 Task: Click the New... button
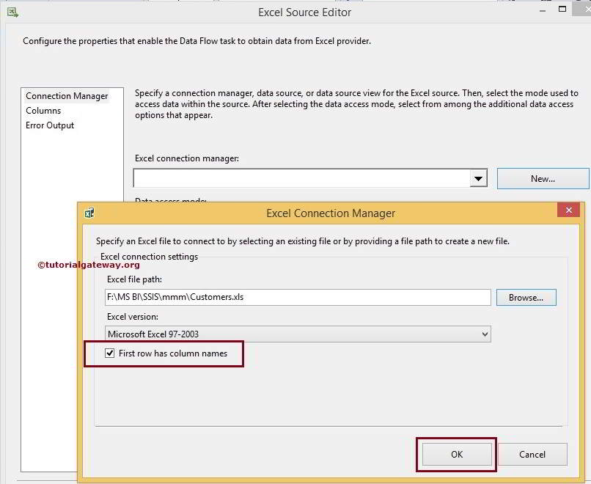543,177
